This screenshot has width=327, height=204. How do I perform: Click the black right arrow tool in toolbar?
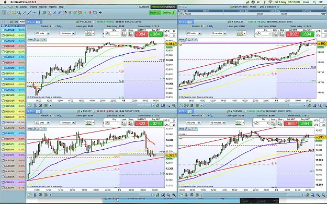click(100, 13)
